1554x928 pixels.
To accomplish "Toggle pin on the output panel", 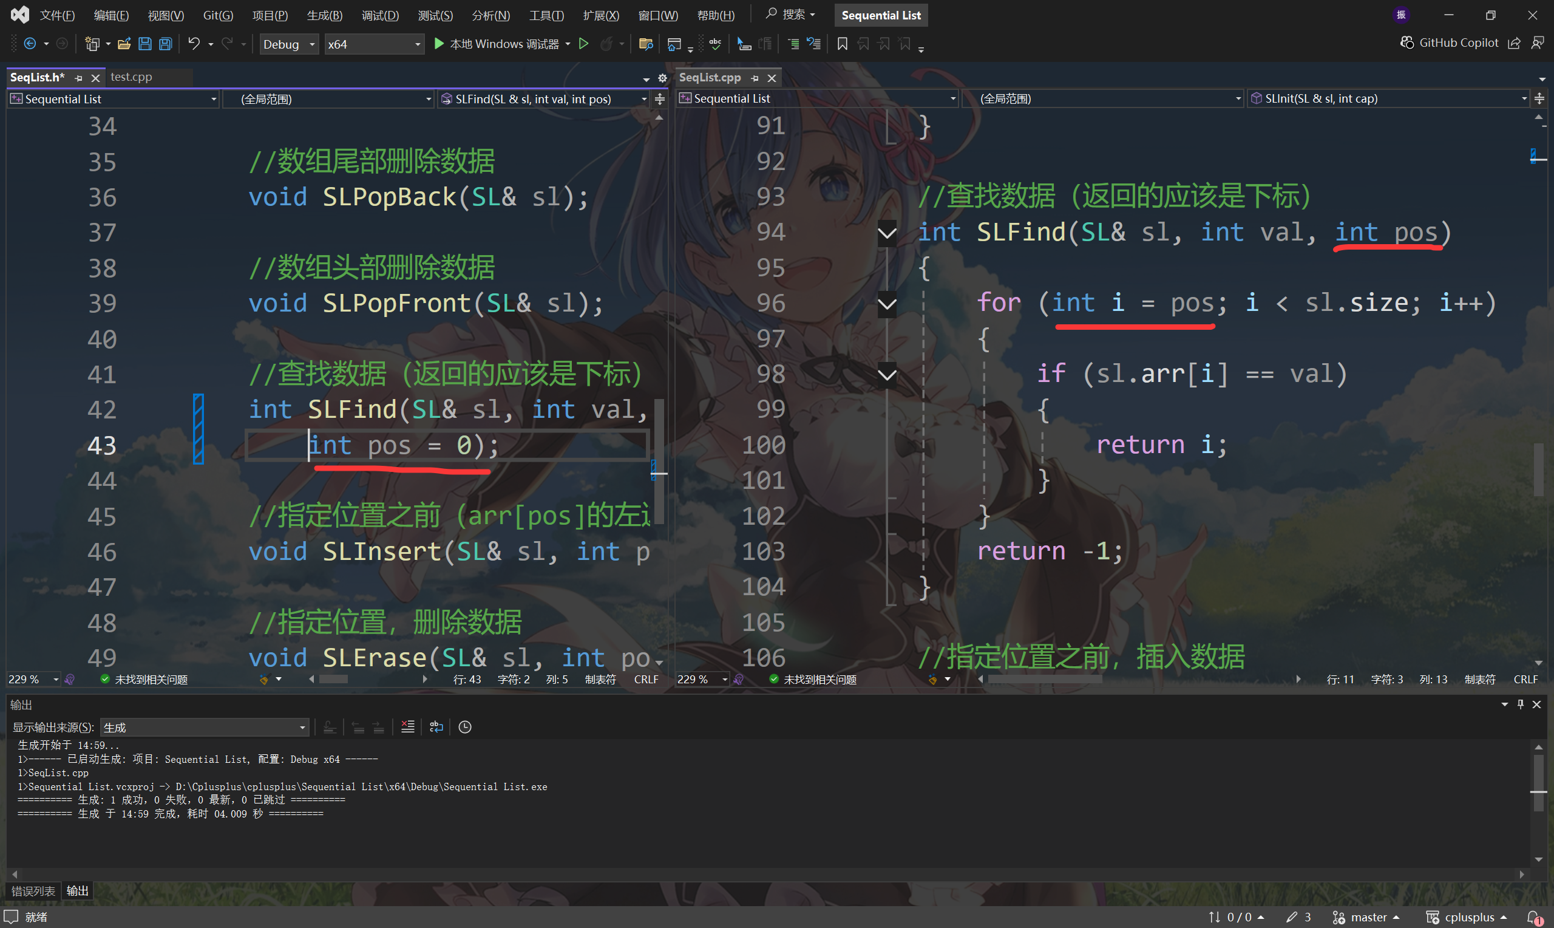I will click(x=1521, y=704).
